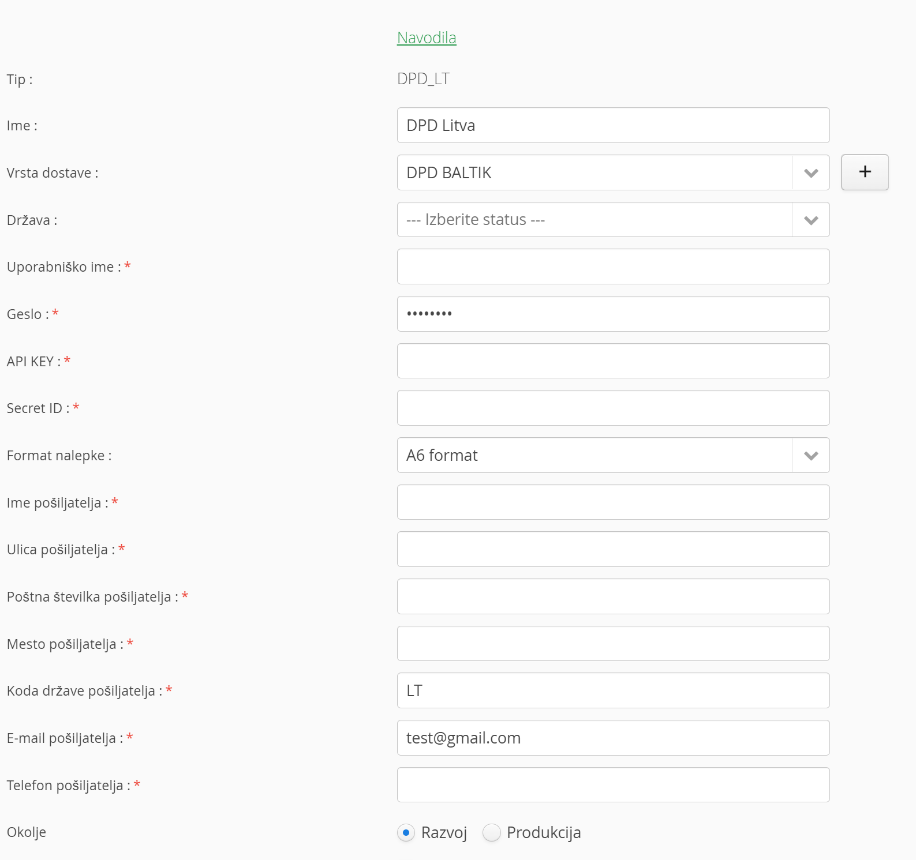Click the Mesto pošiljatelja input field
Screen dimensions: 916x860
tap(613, 644)
